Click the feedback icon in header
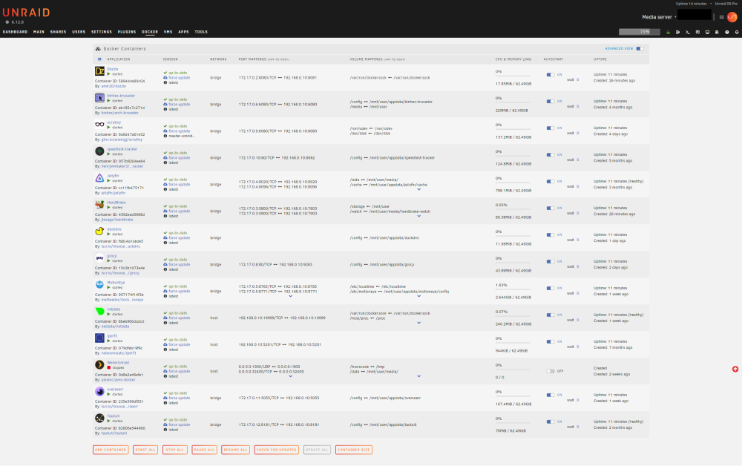 [x=697, y=32]
